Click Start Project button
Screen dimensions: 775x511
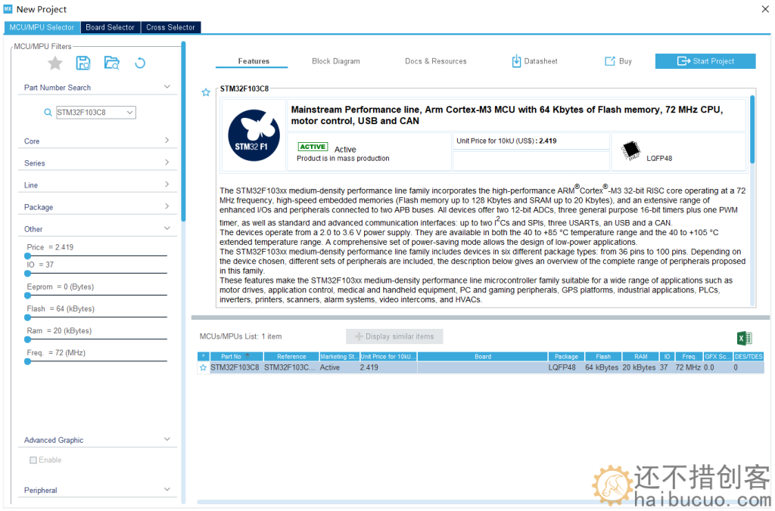(x=705, y=61)
